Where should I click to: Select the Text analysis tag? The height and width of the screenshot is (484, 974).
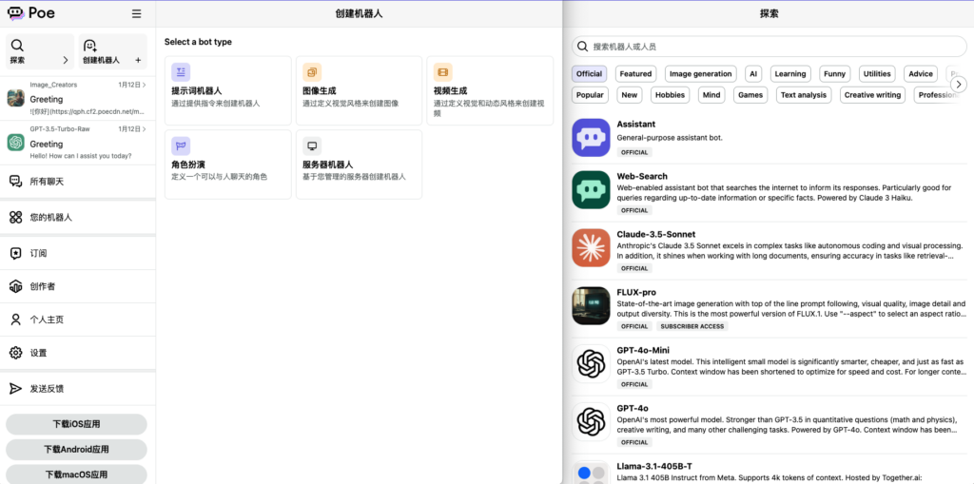(804, 95)
